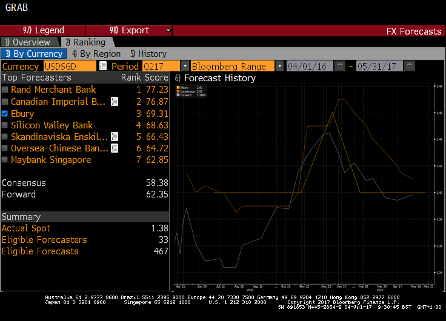
Task: Tick the Skandinaviska Enskilda checkbox
Action: click(5, 137)
